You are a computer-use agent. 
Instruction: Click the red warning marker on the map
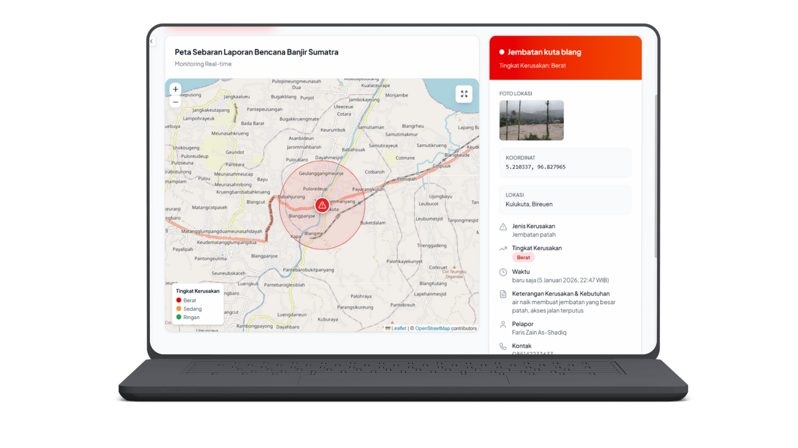pyautogui.click(x=322, y=205)
